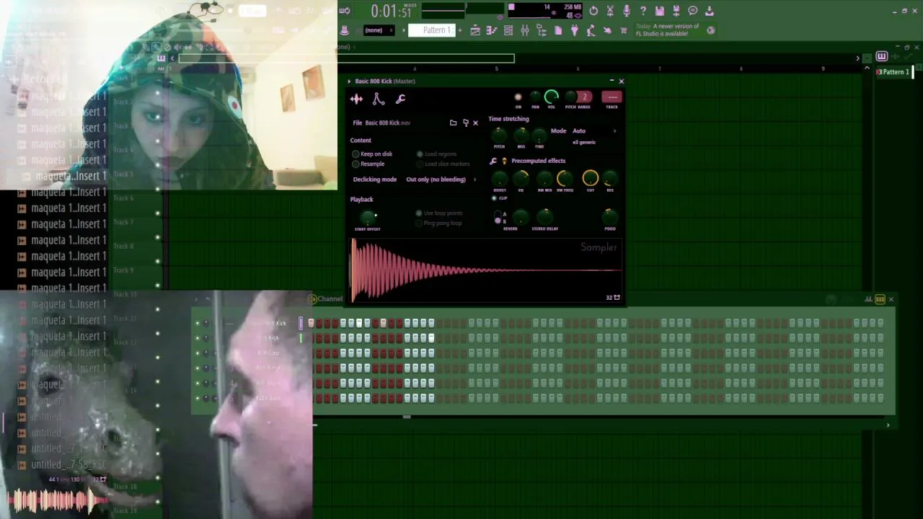The image size is (923, 519).
Task: Open the time stretching Mode Auto dropdown
Action: [594, 131]
